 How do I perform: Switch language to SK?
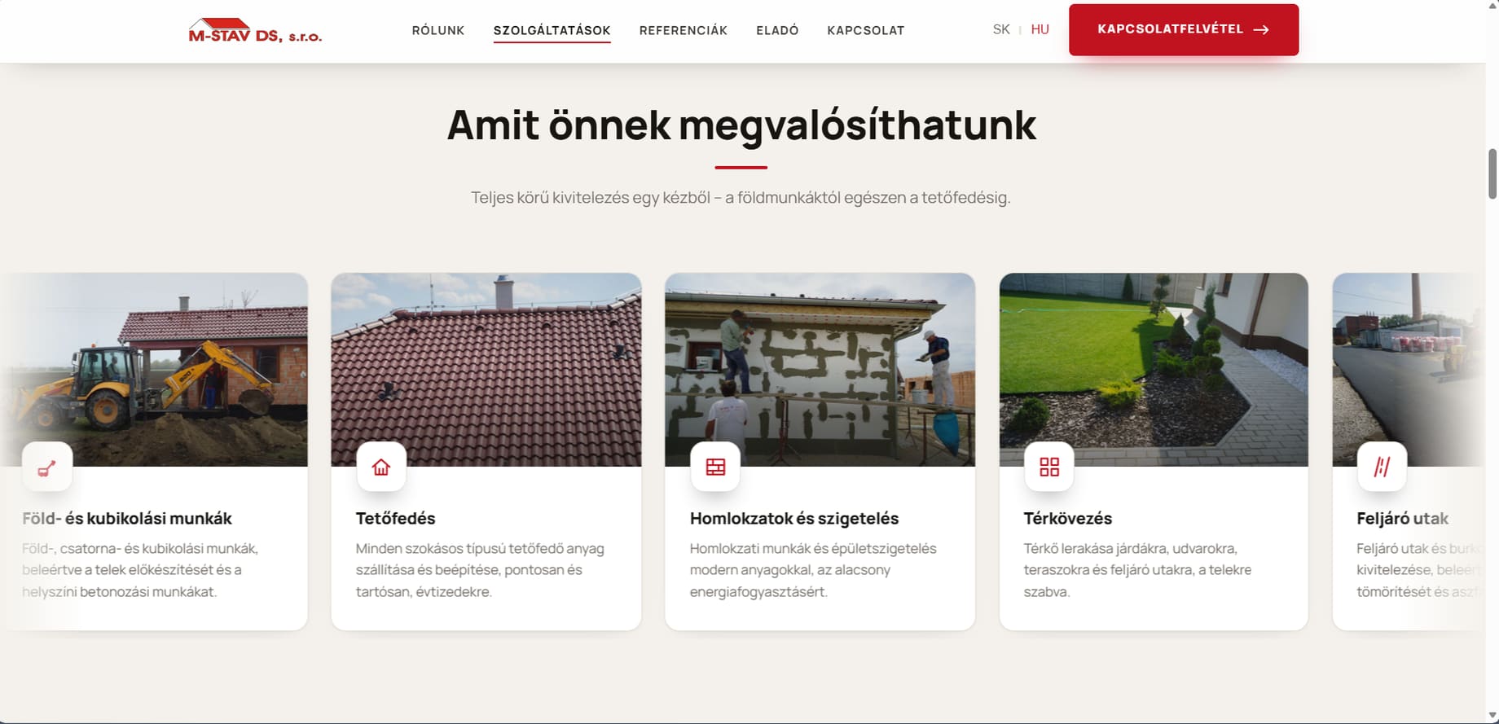coord(1001,29)
